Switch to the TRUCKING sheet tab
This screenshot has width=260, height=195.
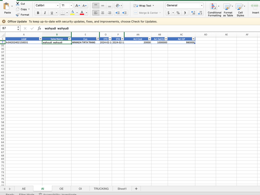(101, 189)
